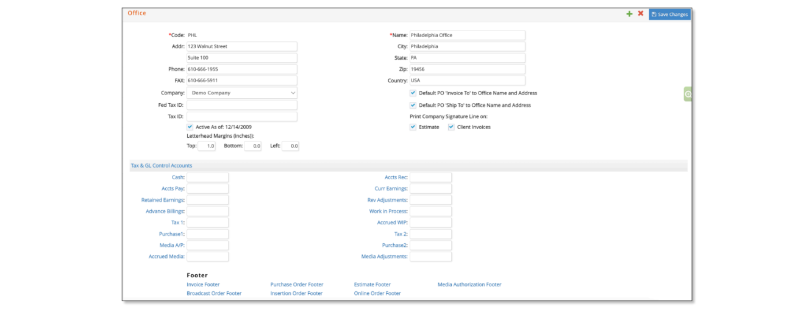Open the Purchase Order Footer link
Viewport: 812px width, 309px height.
tap(297, 285)
